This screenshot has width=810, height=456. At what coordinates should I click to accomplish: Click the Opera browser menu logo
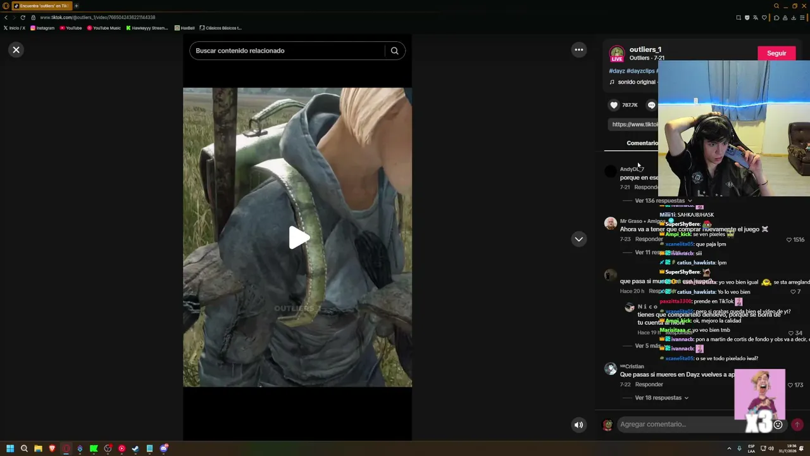click(6, 6)
